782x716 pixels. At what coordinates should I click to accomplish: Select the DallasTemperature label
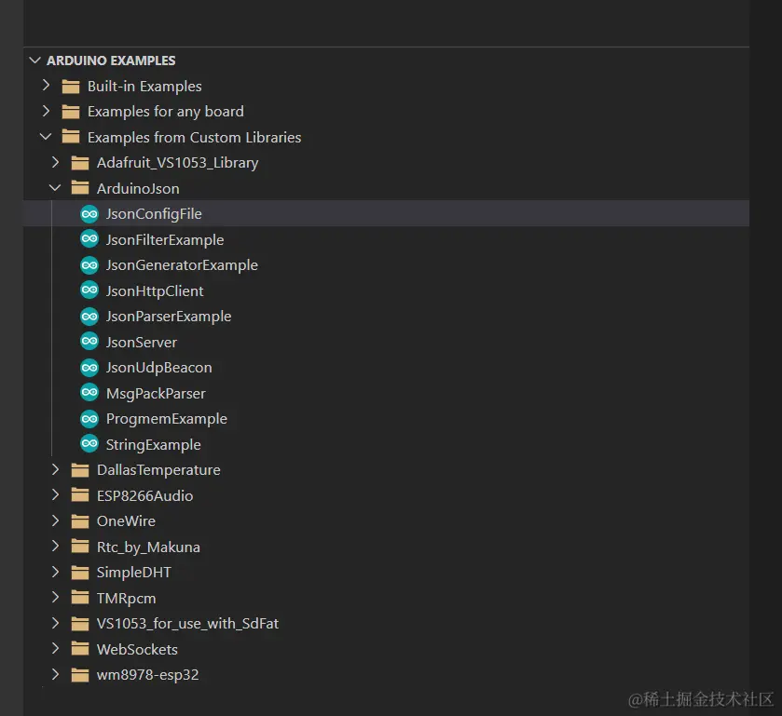pos(158,470)
